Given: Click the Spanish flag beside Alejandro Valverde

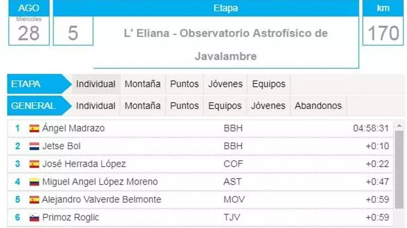Looking at the screenshot, I should [34, 200].
